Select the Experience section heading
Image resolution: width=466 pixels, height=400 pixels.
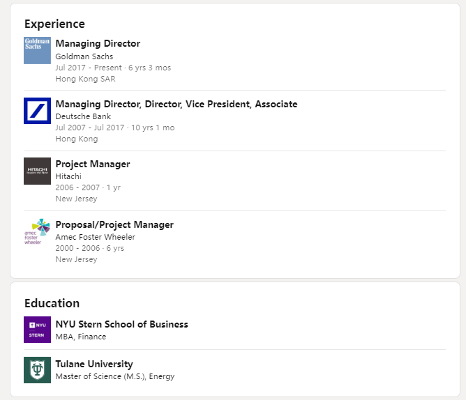[54, 24]
